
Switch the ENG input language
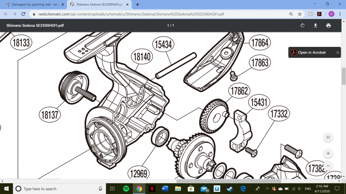[x=308, y=189]
